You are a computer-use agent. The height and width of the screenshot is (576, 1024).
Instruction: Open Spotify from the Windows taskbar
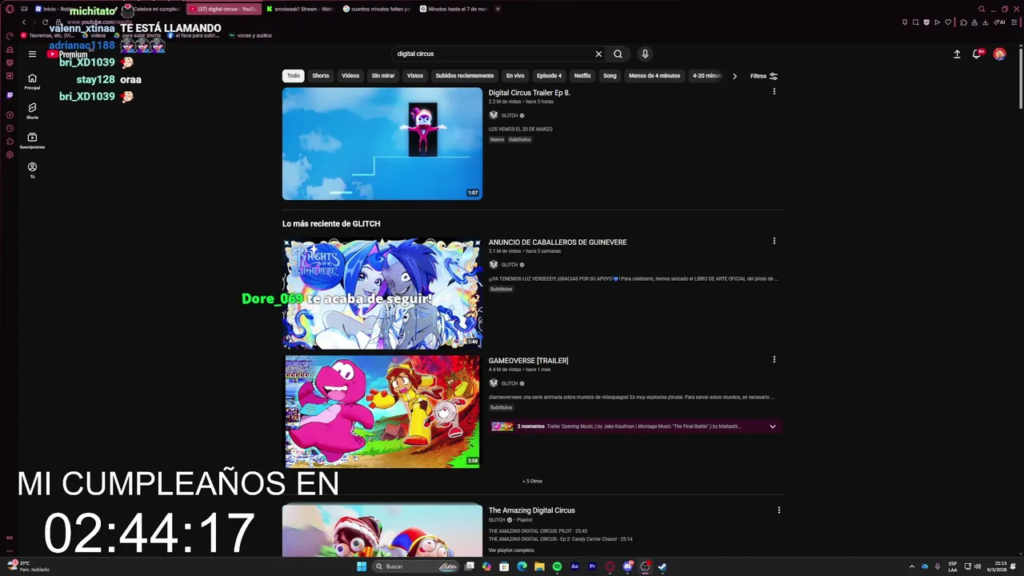pos(557,566)
